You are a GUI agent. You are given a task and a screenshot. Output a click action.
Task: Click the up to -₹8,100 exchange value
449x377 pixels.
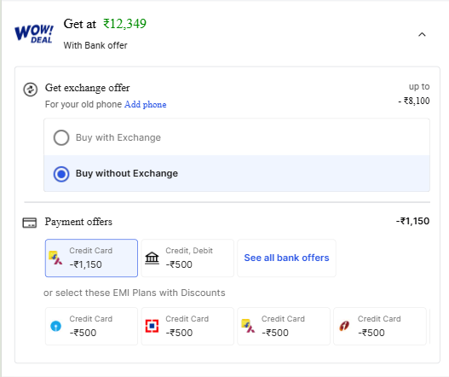(414, 94)
